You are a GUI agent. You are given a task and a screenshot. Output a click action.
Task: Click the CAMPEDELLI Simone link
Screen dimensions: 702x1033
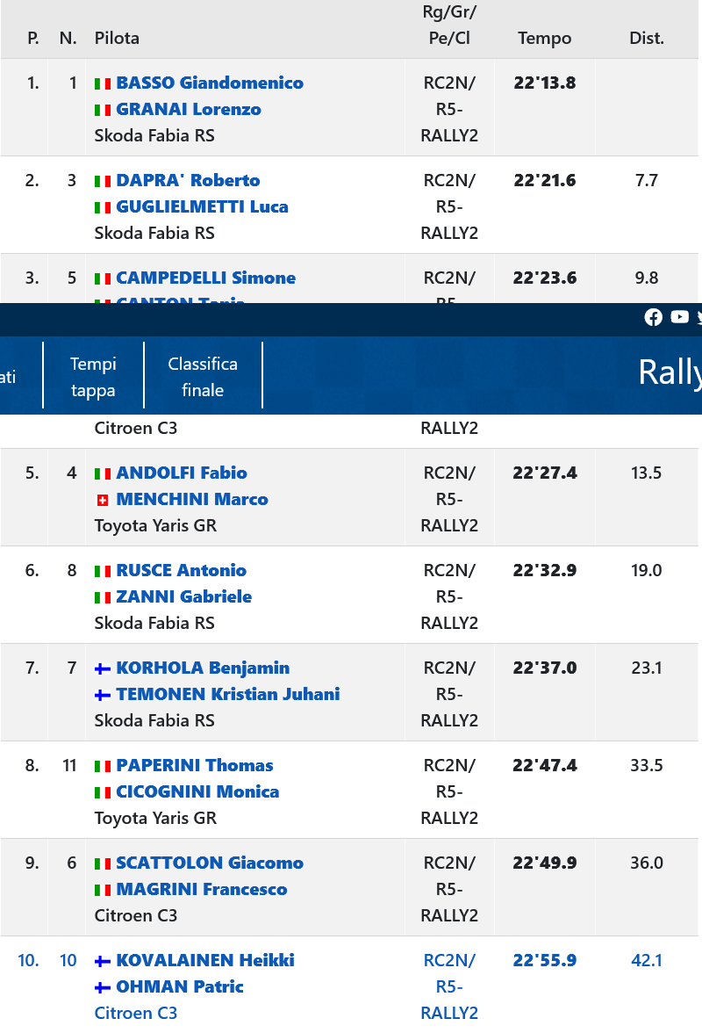pos(205,278)
